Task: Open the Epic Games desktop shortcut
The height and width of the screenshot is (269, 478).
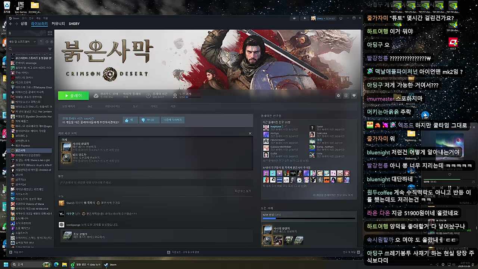Action: point(21,7)
